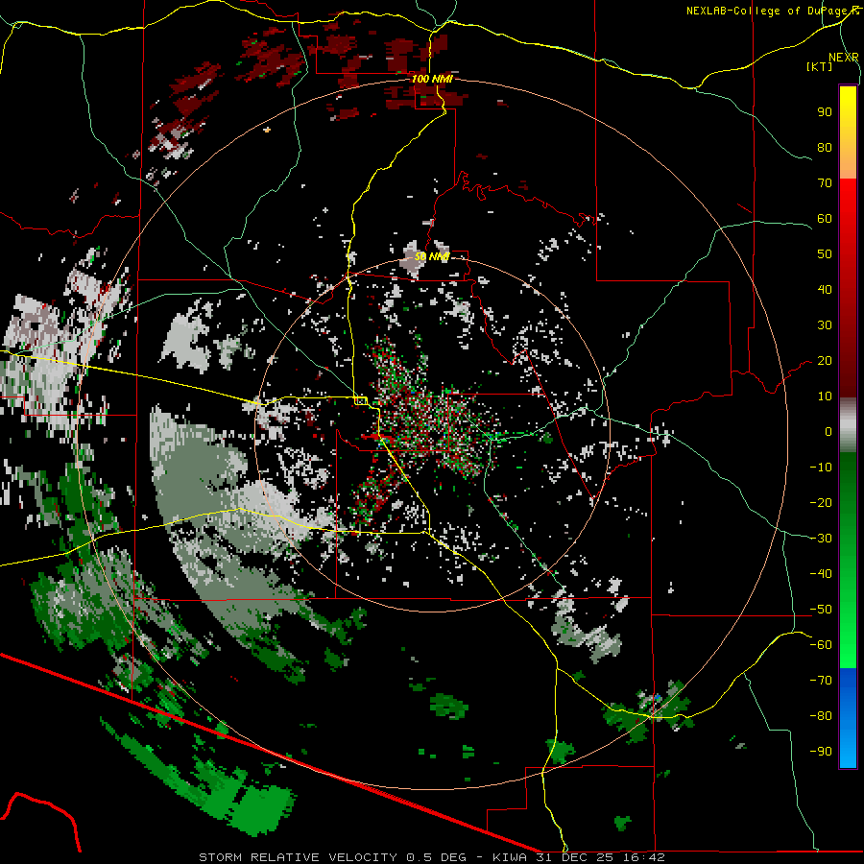The image size is (864, 864).
Task: Select the -20 value on velocity scale
Action: (x=821, y=503)
